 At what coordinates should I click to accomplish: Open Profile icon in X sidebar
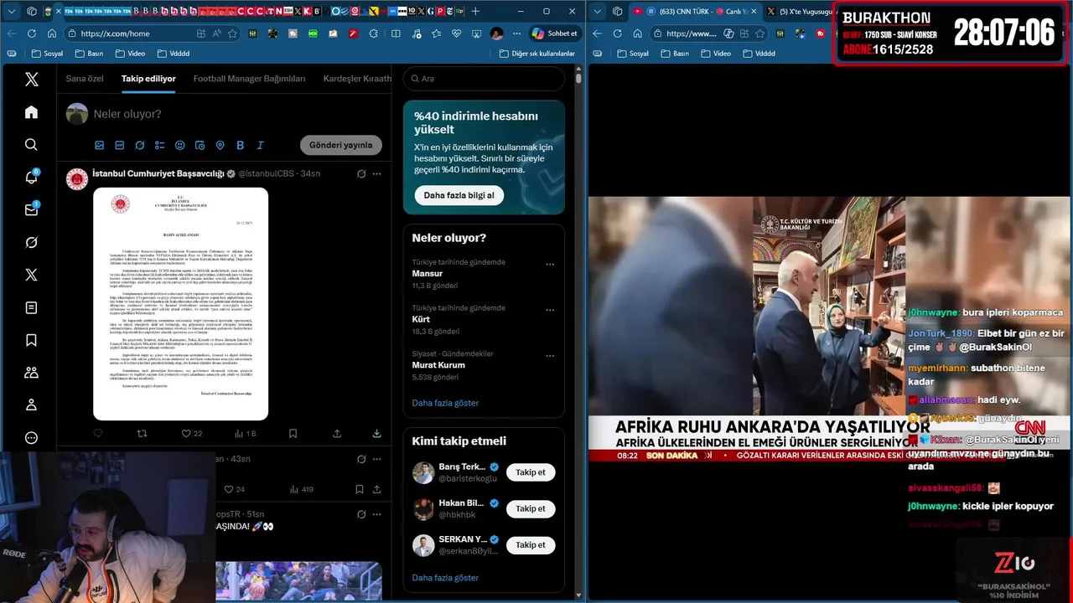(x=31, y=405)
